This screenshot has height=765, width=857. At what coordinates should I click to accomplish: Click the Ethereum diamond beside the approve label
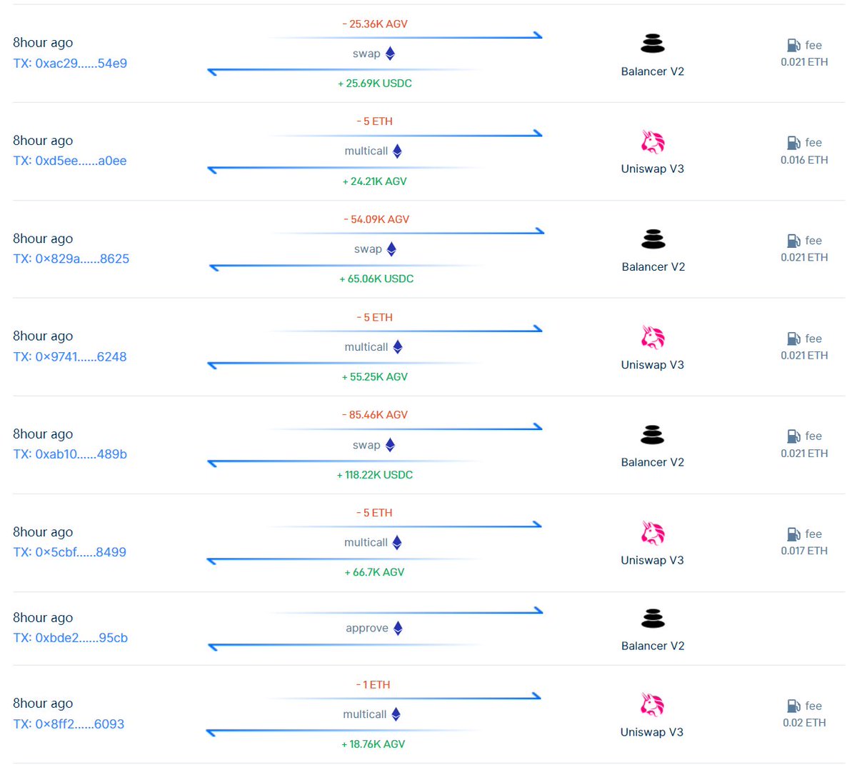pyautogui.click(x=398, y=628)
